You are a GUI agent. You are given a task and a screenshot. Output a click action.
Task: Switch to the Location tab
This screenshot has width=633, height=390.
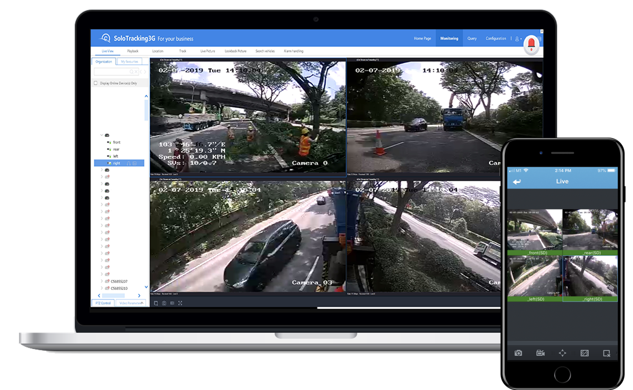coord(158,51)
